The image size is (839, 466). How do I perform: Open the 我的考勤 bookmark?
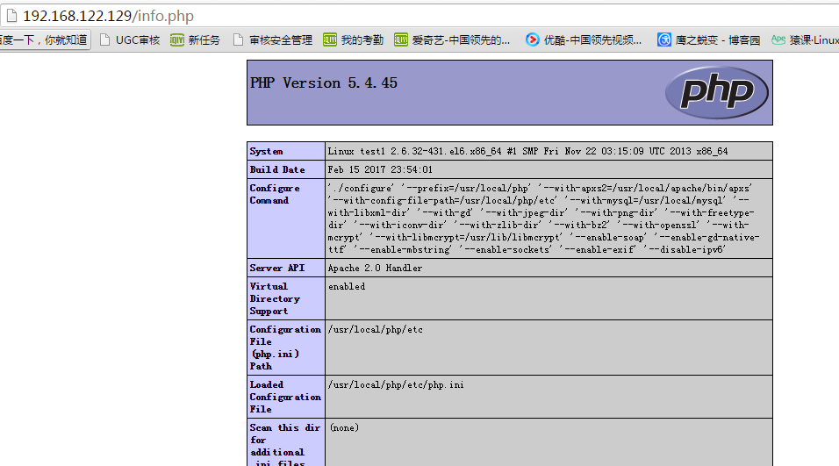pos(353,40)
